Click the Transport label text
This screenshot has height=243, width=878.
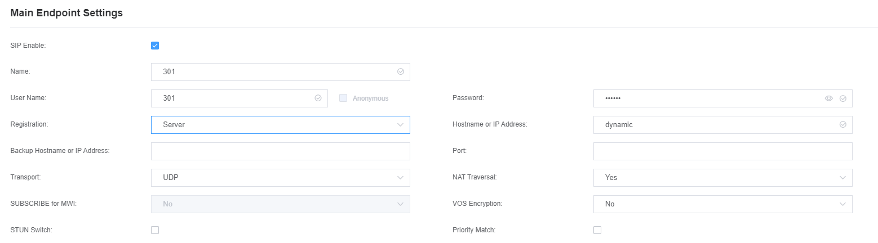click(x=25, y=177)
